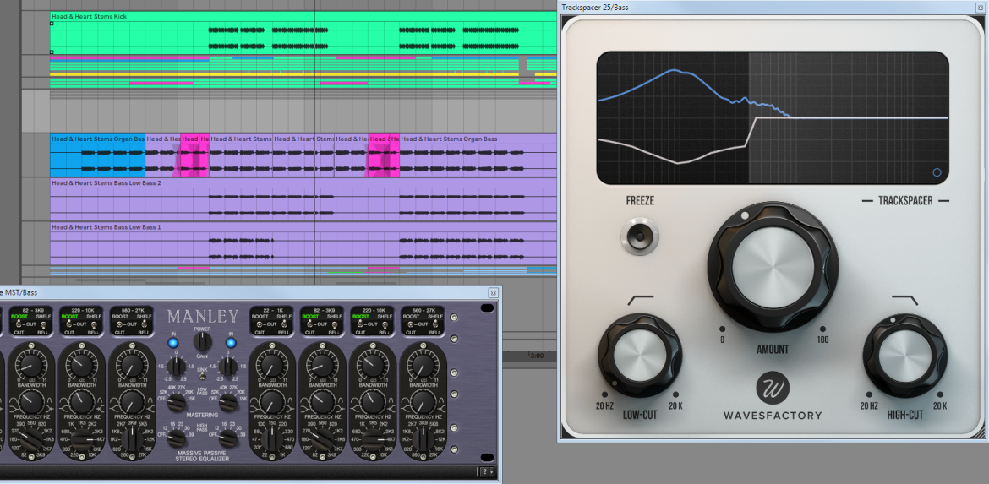Flip Boost/Cut switch of left-channel 220 - 10K band
The width and height of the screenshot is (989, 484).
point(69,325)
